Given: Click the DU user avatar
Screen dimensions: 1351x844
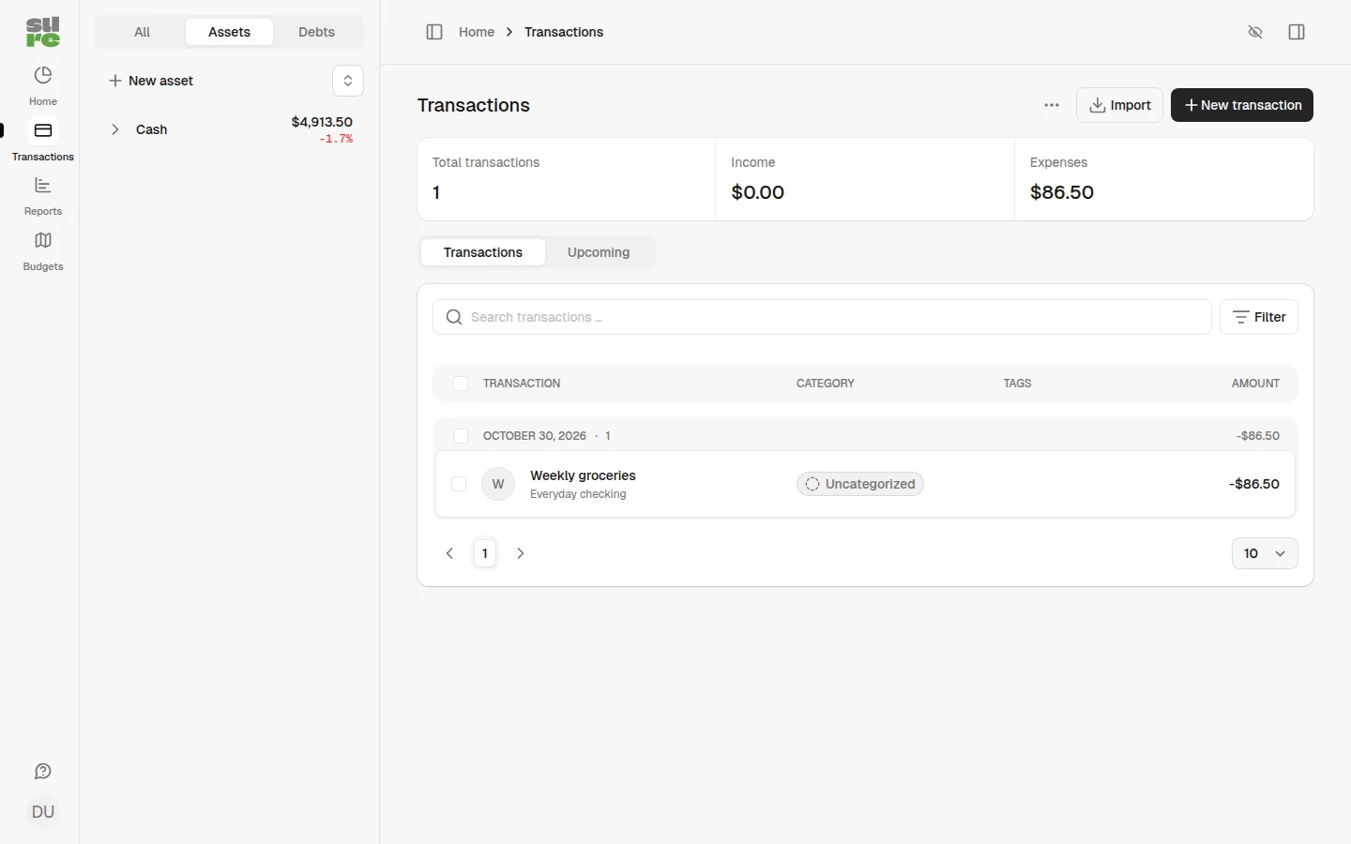Looking at the screenshot, I should click(43, 812).
